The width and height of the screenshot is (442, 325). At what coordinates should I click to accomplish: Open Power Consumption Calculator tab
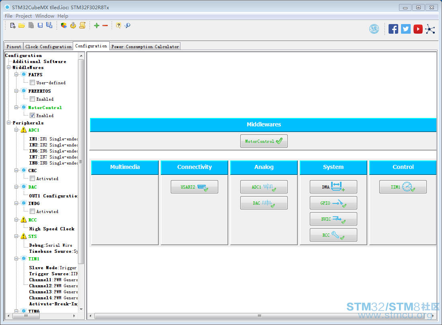pyautogui.click(x=145, y=47)
